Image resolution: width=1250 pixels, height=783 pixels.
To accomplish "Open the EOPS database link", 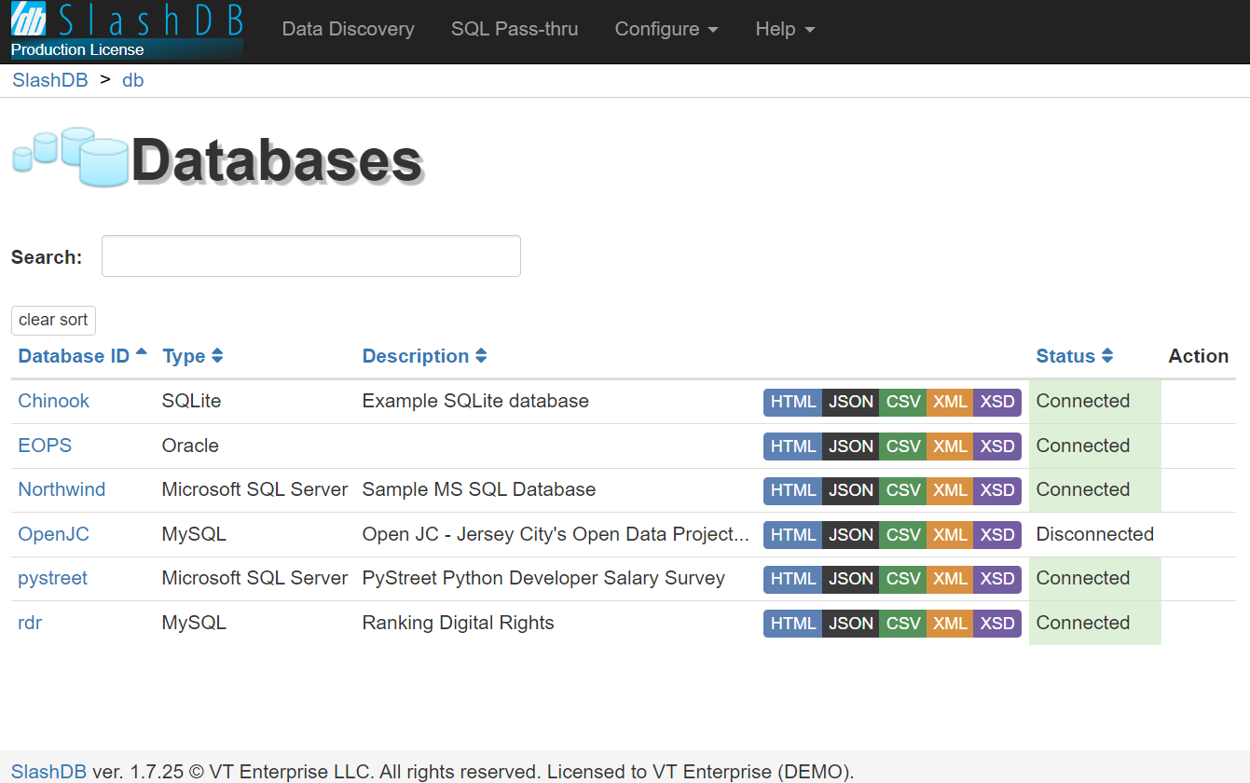I will (45, 446).
